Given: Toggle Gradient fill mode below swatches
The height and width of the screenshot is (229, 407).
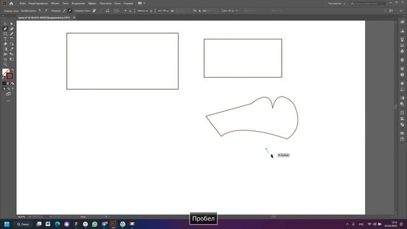Looking at the screenshot, I should tap(8, 83).
